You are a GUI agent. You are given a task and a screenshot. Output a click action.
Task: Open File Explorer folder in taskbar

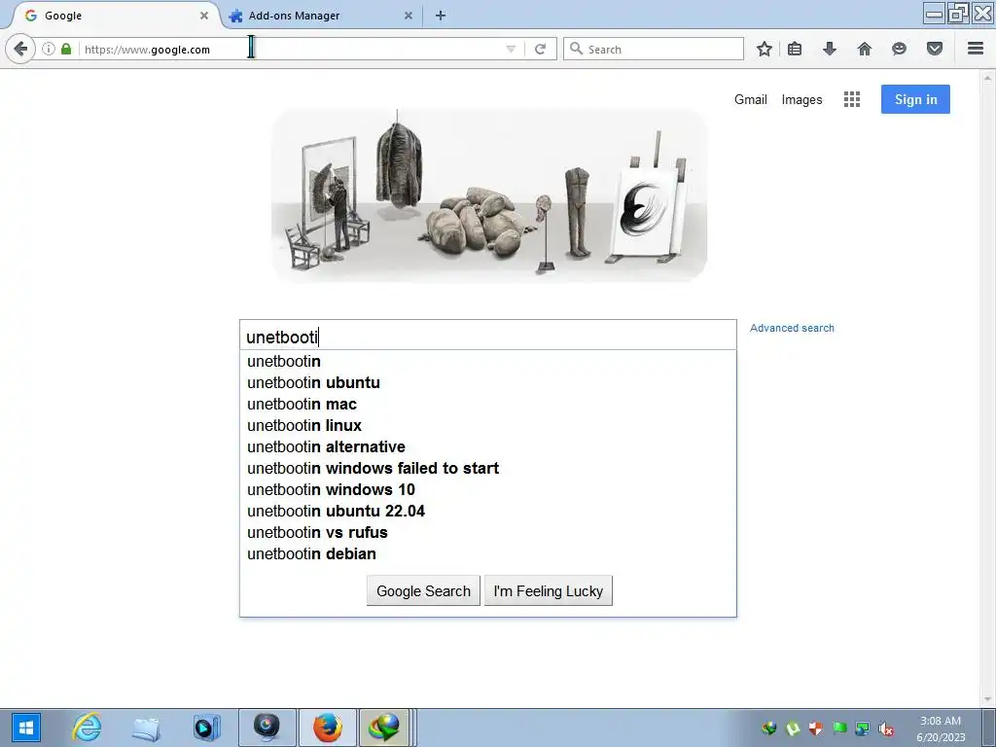point(146,728)
